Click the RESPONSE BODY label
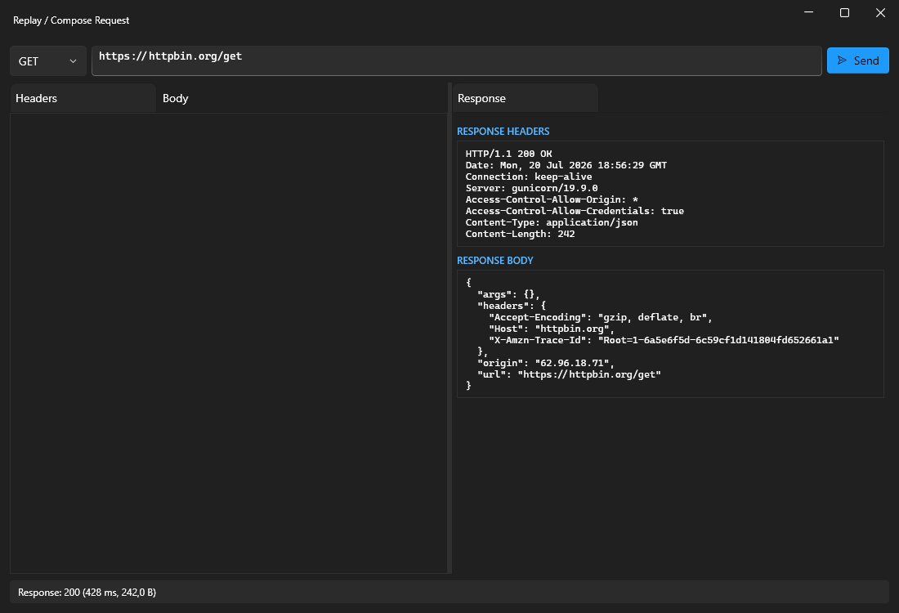This screenshot has height=613, width=899. tap(494, 261)
